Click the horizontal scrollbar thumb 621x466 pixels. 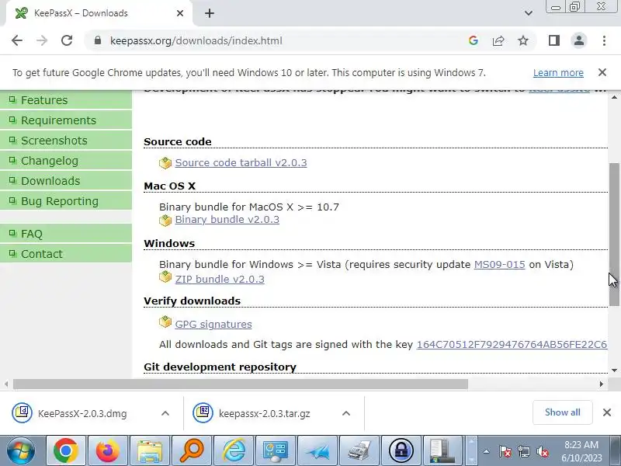tap(241, 384)
